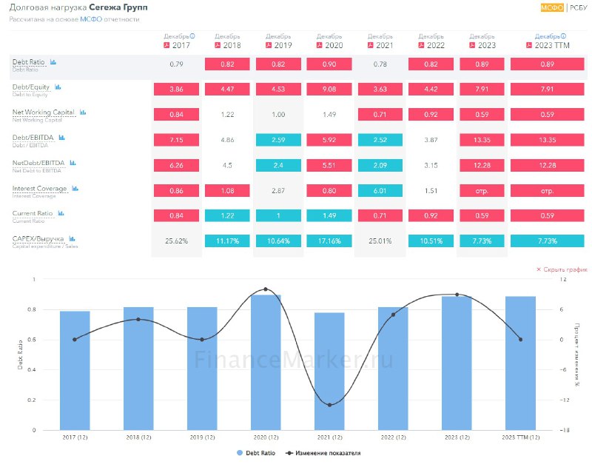Select the 2021 data point on line
This screenshot has height=467, width=592.
329,405
